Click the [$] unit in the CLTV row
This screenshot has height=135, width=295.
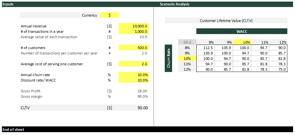pyautogui.click(x=109, y=108)
